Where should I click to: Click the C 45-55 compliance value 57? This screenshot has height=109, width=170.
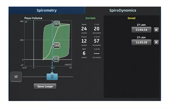[97, 41]
